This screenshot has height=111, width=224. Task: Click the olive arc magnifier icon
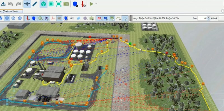[x=118, y=18]
